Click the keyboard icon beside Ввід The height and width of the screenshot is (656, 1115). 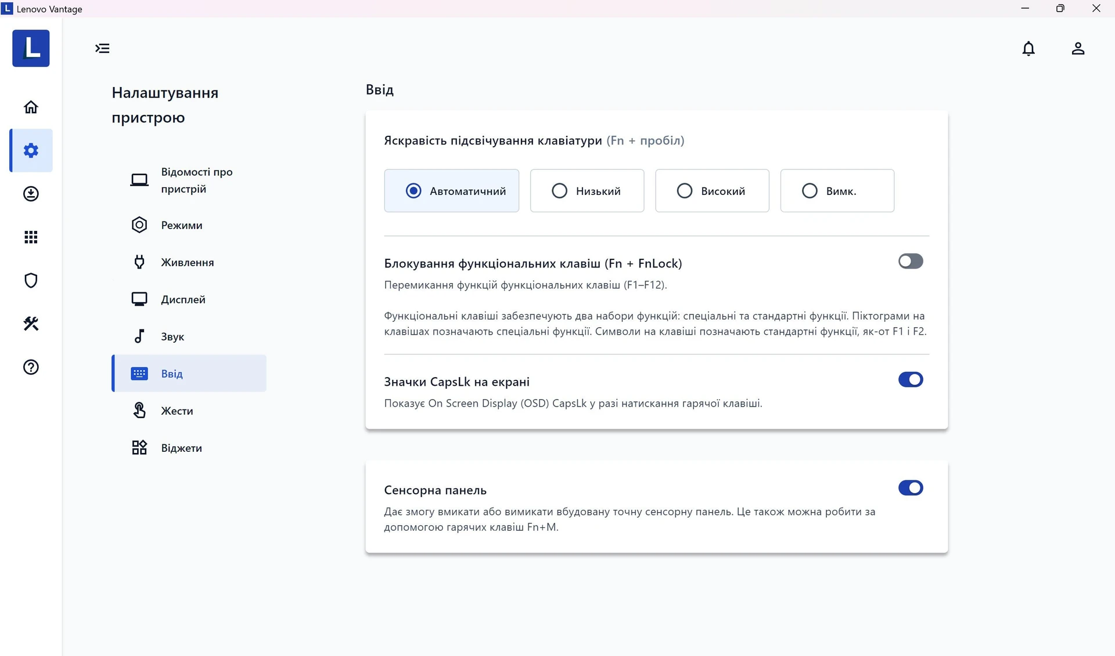[x=139, y=374]
